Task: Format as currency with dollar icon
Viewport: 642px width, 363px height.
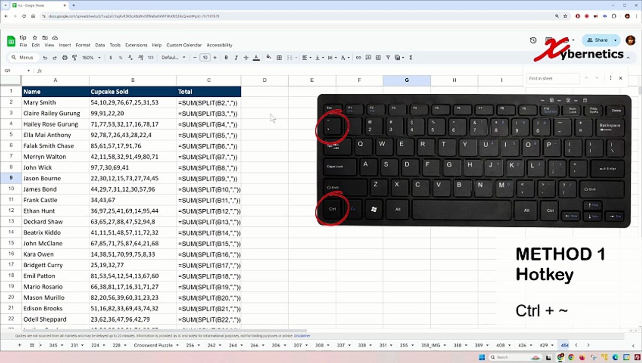Action: (111, 58)
